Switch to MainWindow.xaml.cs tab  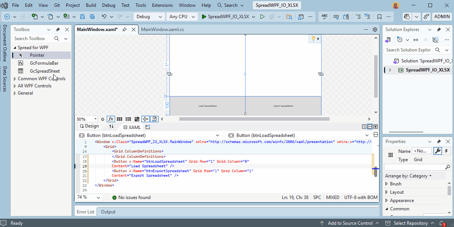click(162, 30)
